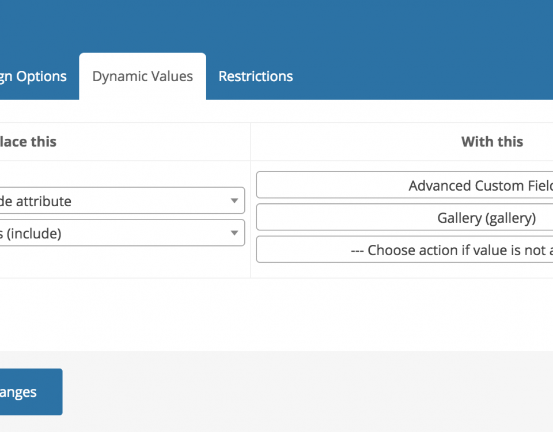Click the empty area below the table

276,314
